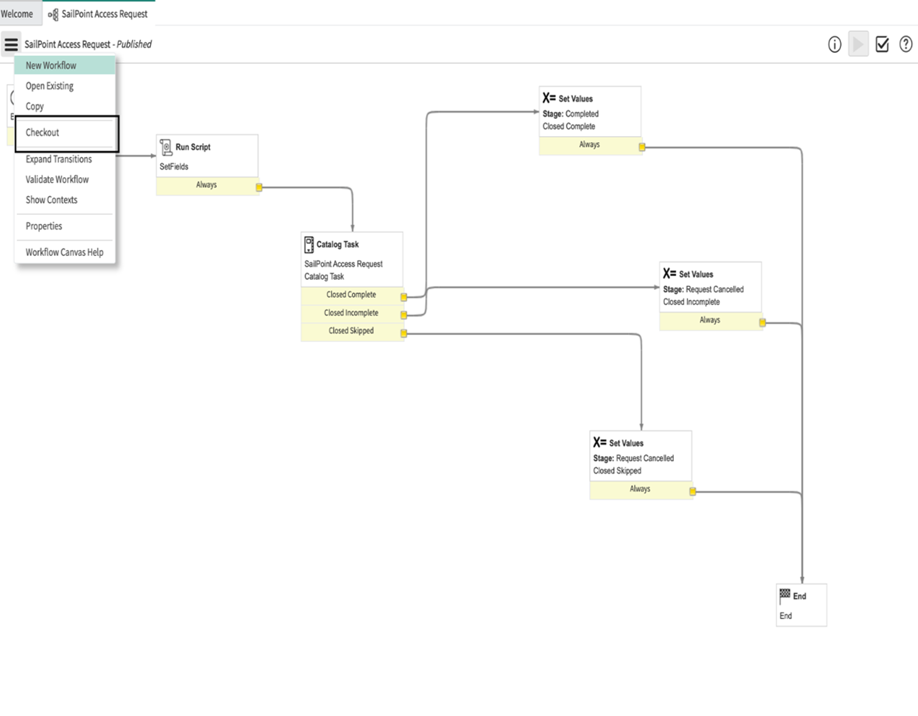Select the SailPoint Access Request tab
918x716 pixels.
tap(99, 13)
